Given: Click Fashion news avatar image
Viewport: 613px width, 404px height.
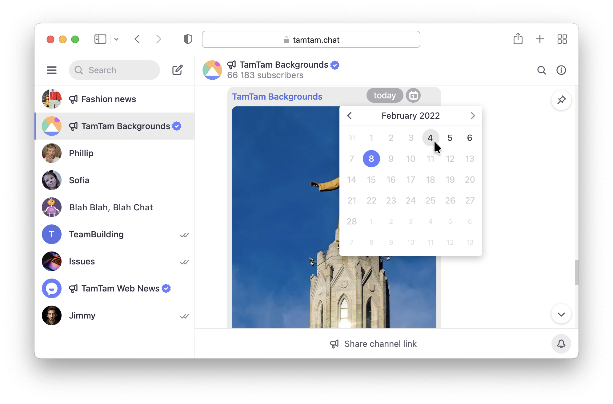Looking at the screenshot, I should [52, 99].
